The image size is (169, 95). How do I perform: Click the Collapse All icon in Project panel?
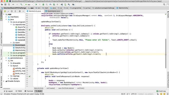click(x=15, y=11)
